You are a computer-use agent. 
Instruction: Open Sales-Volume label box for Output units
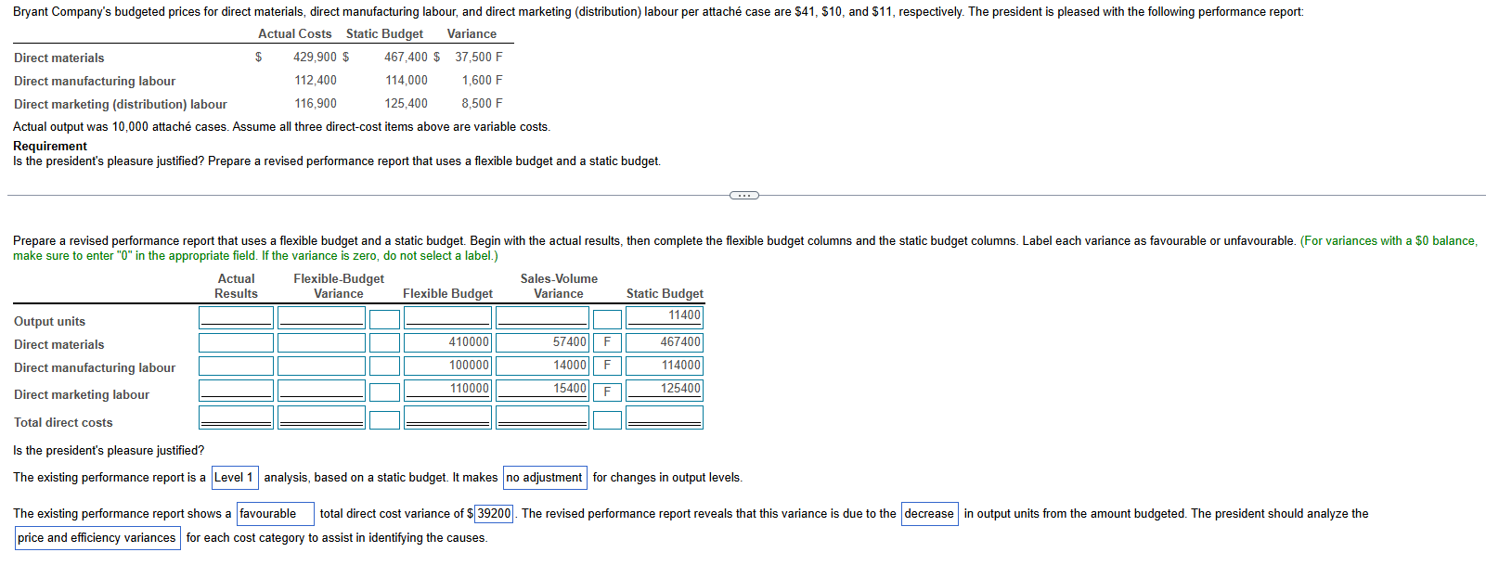[607, 320]
